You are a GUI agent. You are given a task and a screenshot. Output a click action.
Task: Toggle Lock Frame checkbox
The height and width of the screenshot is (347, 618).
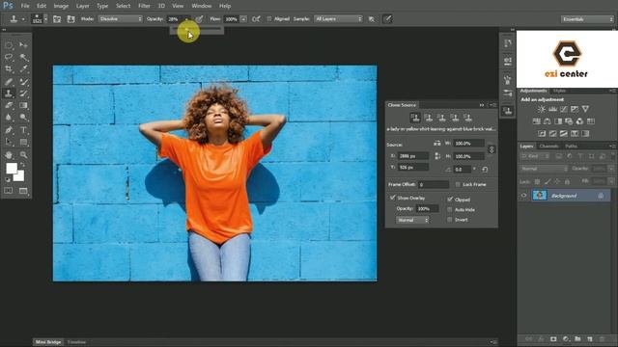[458, 184]
